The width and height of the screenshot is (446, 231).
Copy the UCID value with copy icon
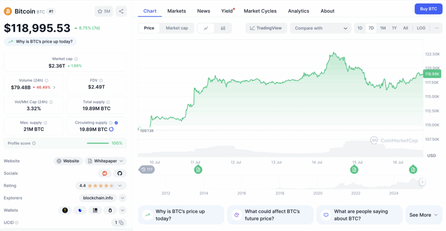[x=119, y=223]
